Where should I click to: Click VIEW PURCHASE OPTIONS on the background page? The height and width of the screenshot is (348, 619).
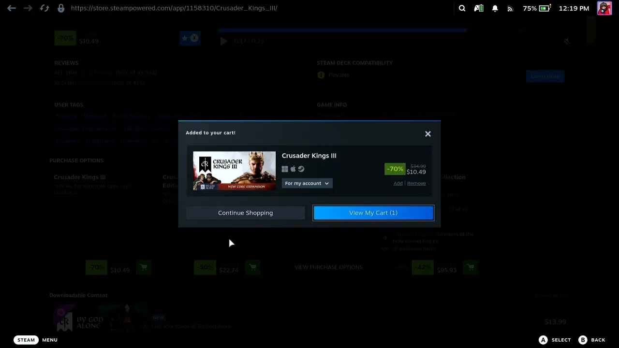[328, 267]
